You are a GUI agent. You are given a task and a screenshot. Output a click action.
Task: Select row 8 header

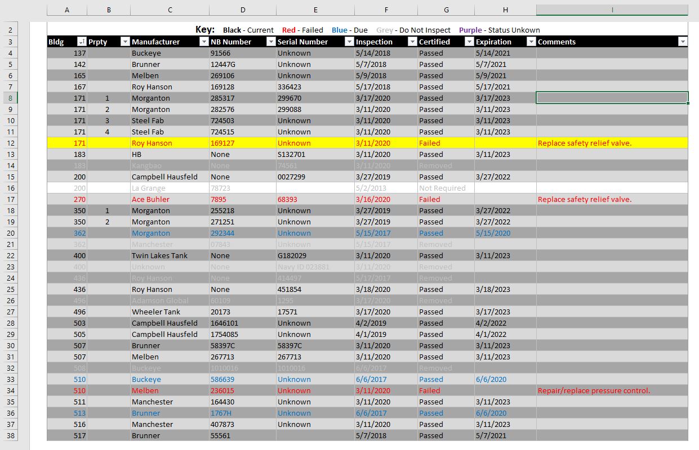pos(11,98)
